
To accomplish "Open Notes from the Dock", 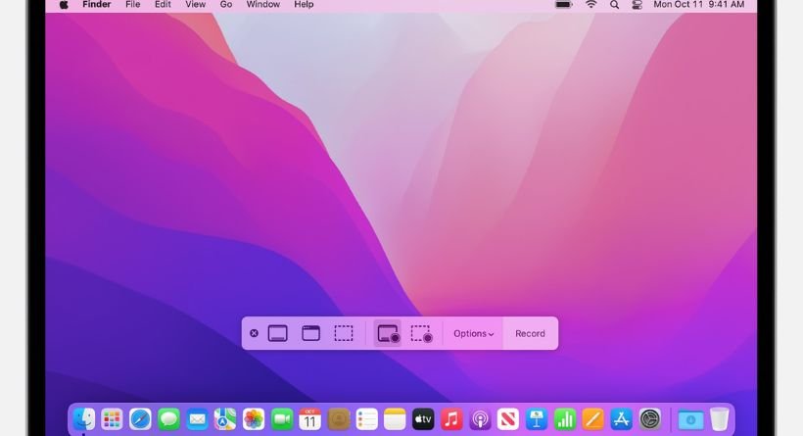I will click(x=395, y=419).
